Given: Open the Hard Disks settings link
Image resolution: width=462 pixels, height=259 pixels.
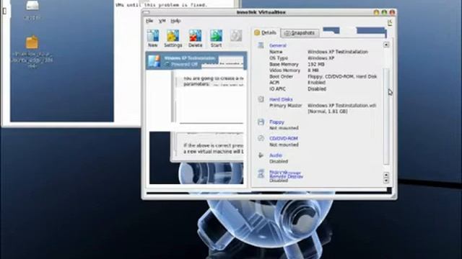Looking at the screenshot, I should pyautogui.click(x=281, y=99).
